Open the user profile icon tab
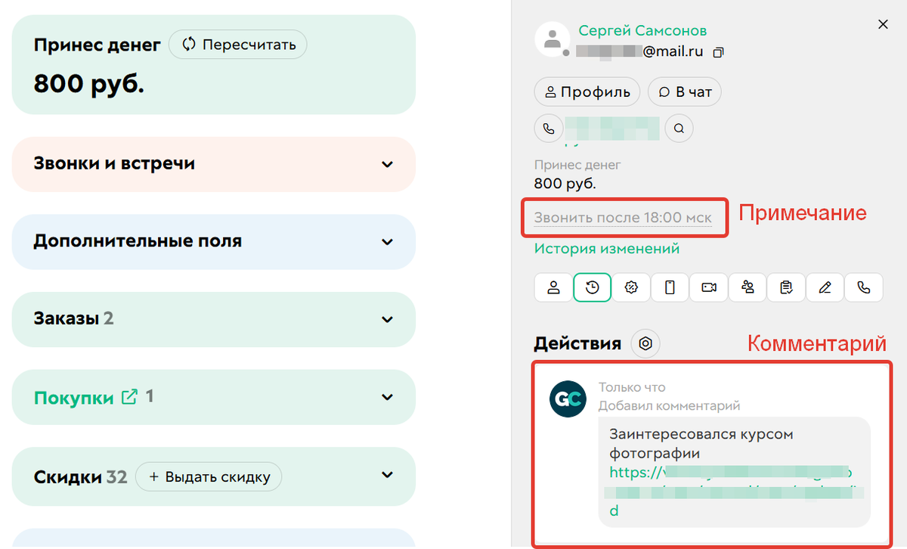The image size is (907, 549). (553, 287)
